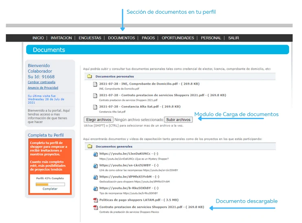Click web icon for youtu.be/LlxnDaKUNCc
Screen dimensions: 302x223
(95, 154)
